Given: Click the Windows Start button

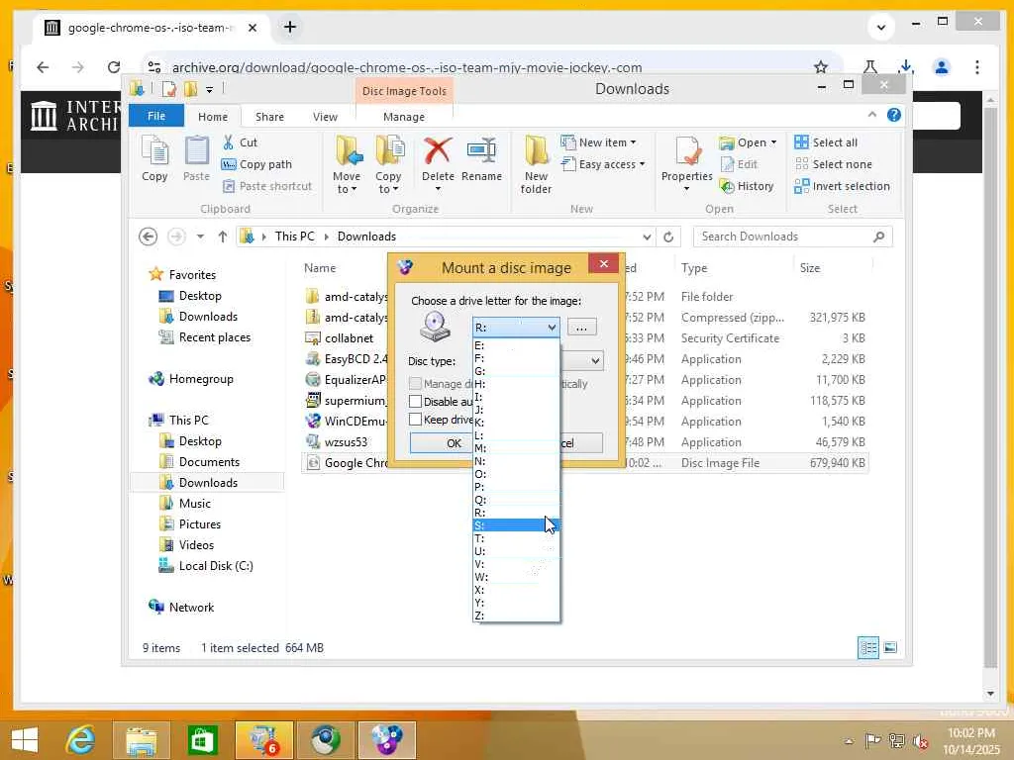Looking at the screenshot, I should [x=25, y=740].
